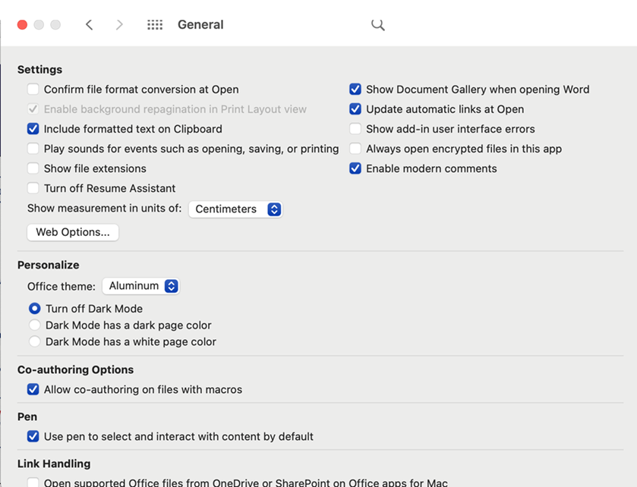This screenshot has width=637, height=487.
Task: Uncheck Enable modern comments
Action: pos(355,168)
